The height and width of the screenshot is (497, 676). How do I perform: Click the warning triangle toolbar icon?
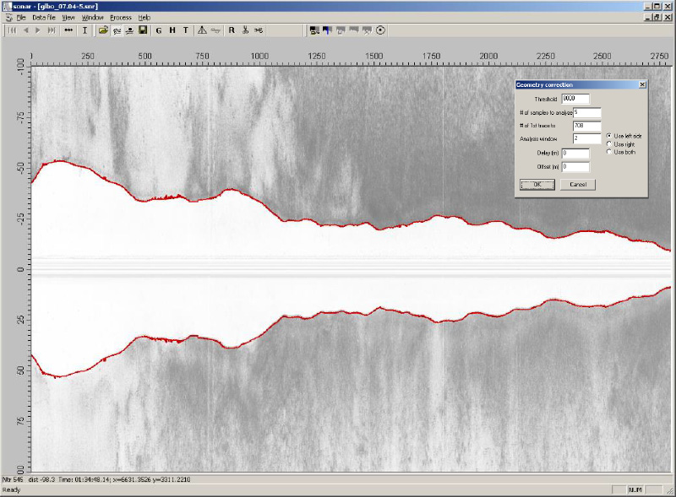coord(202,30)
